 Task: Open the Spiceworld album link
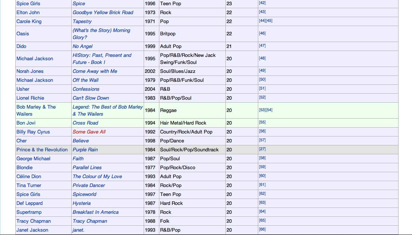84,194
